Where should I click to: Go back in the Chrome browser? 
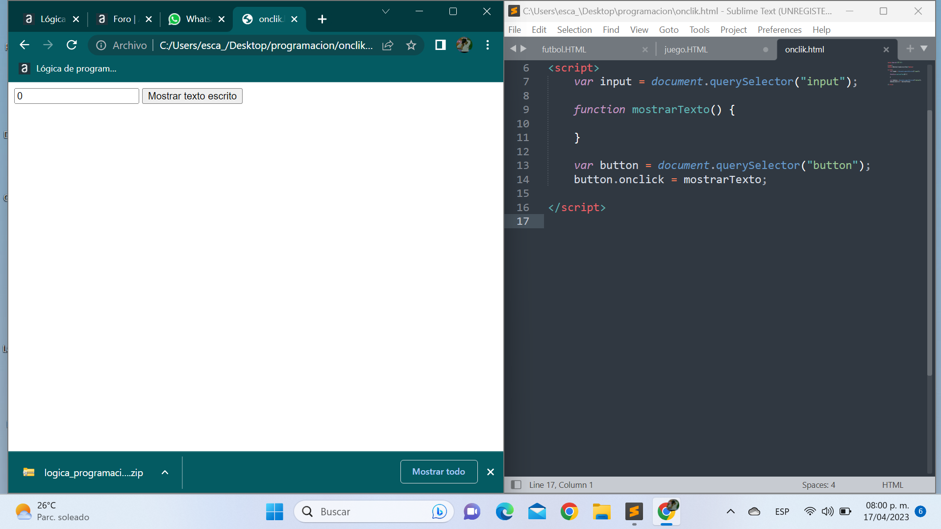[25, 45]
